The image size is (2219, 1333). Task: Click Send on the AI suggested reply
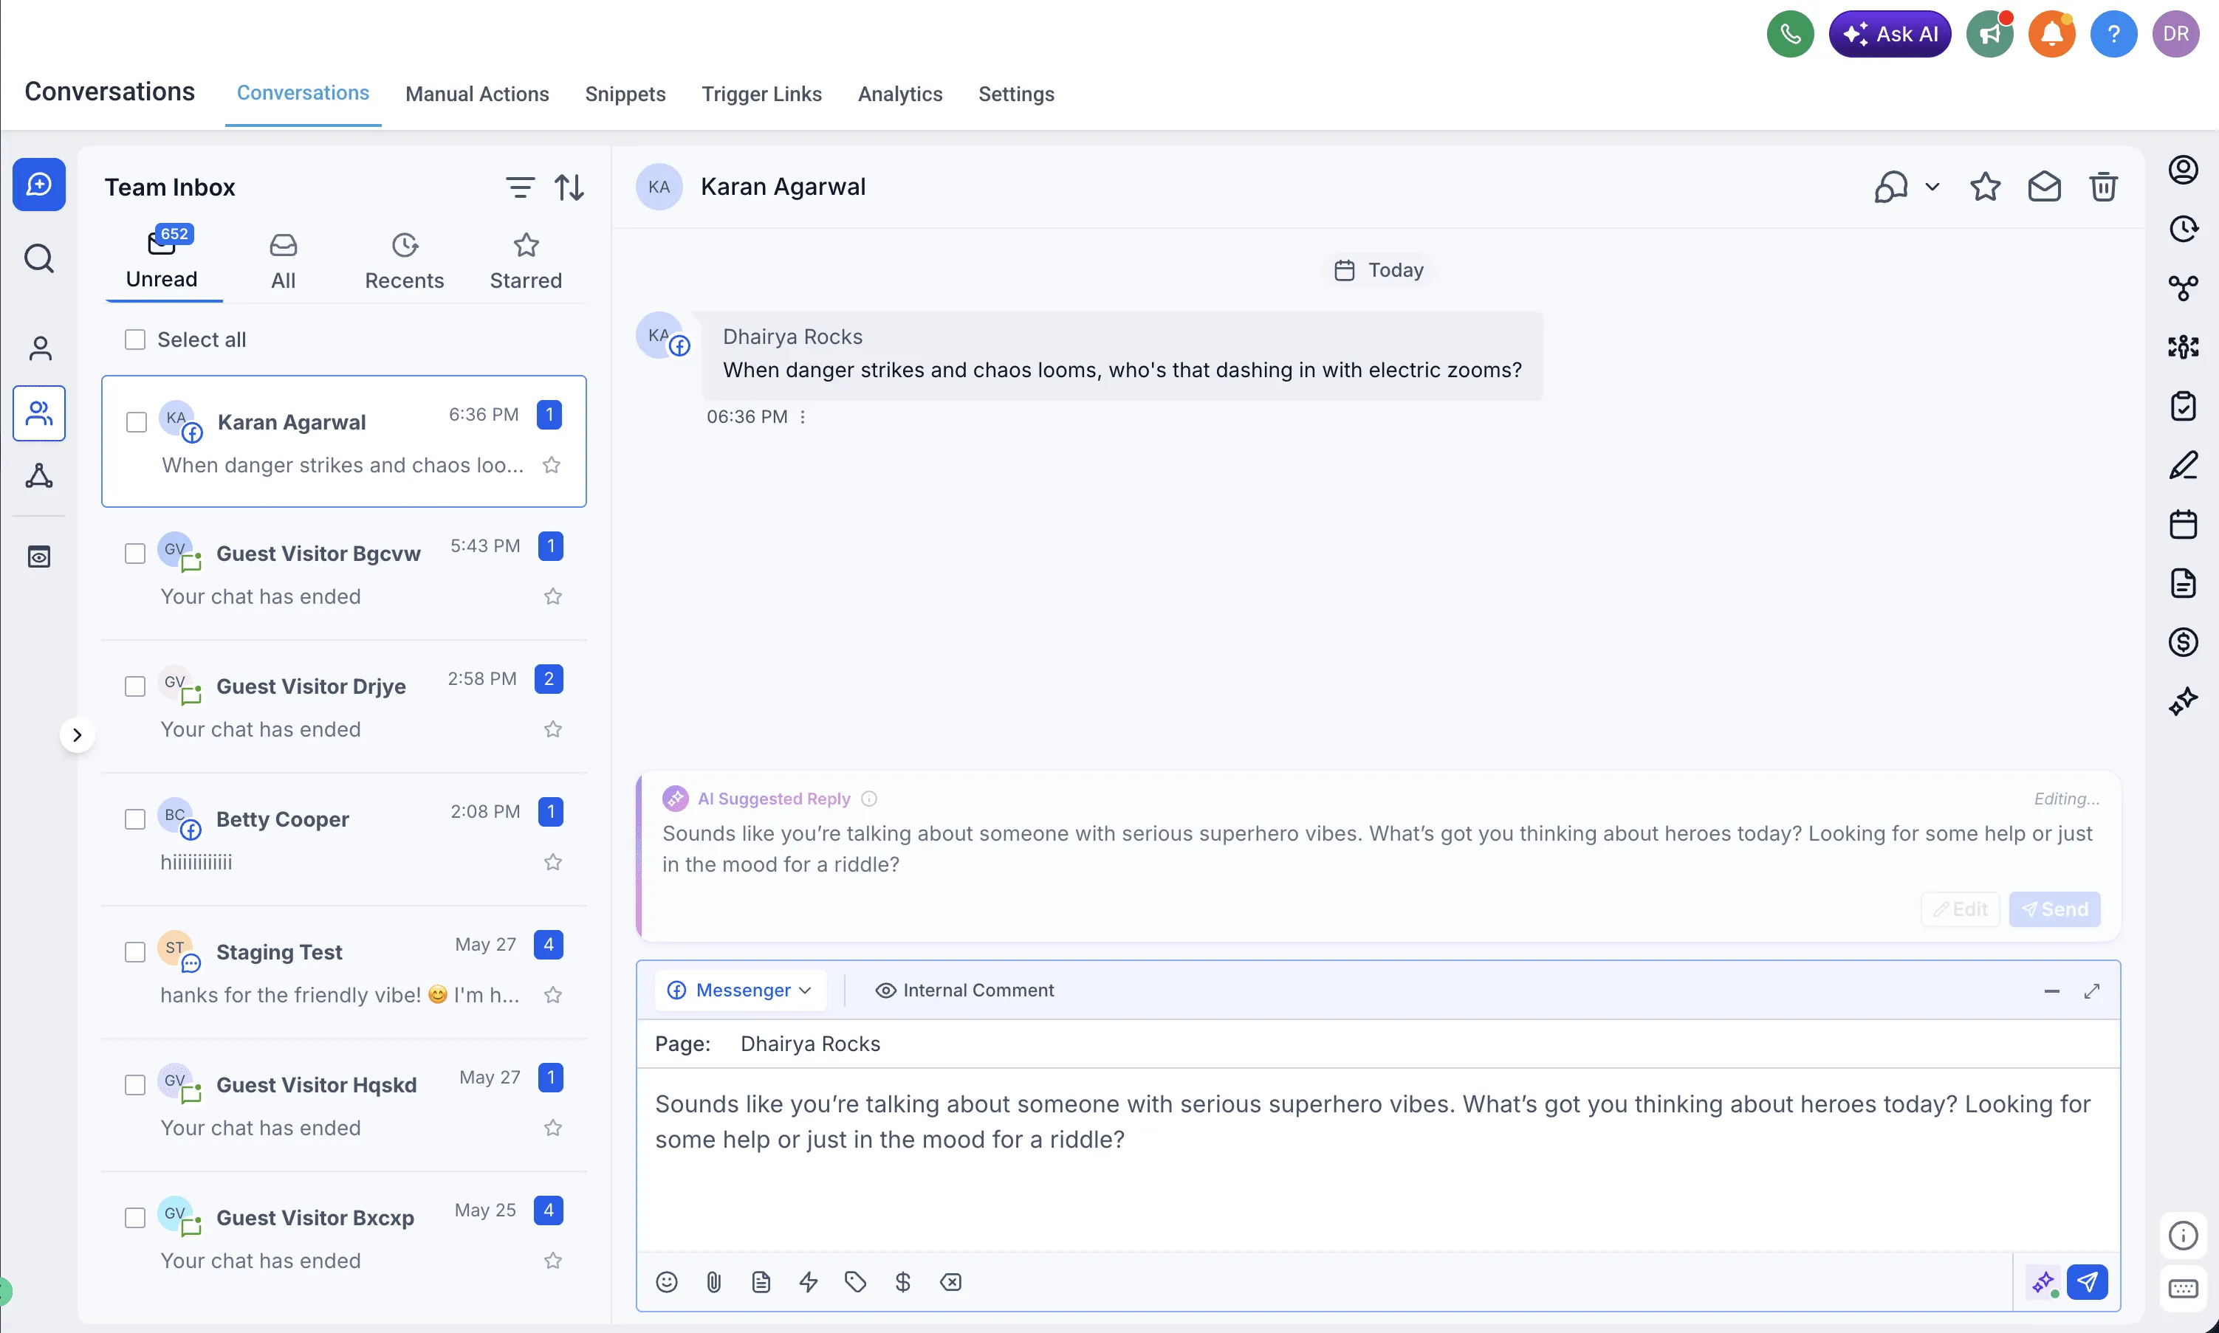click(2054, 909)
